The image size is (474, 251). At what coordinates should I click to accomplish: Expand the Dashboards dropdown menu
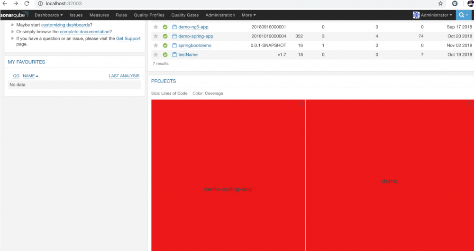49,15
